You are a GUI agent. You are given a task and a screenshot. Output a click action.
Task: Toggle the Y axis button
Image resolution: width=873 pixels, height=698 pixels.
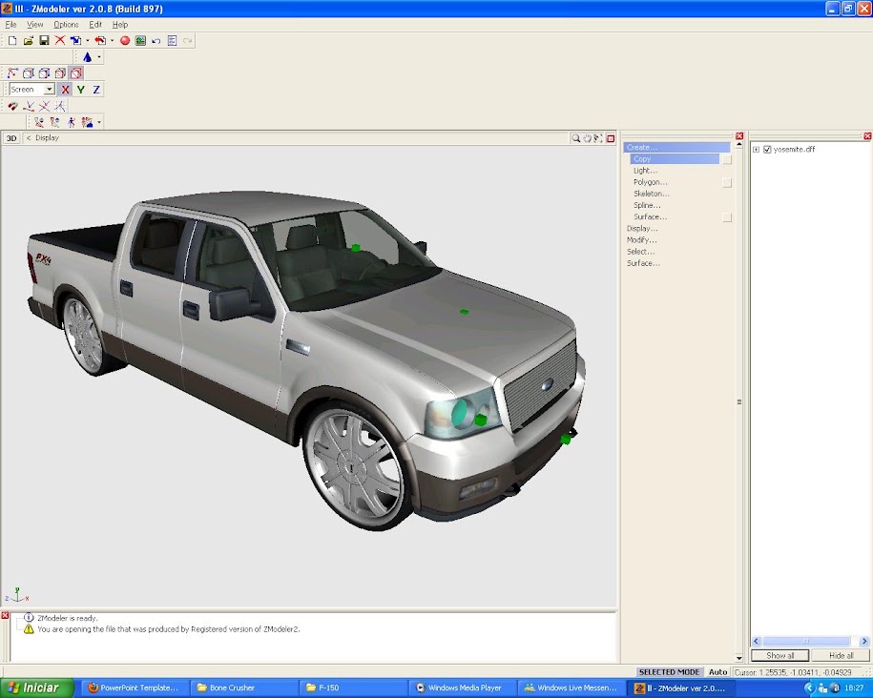(x=81, y=89)
